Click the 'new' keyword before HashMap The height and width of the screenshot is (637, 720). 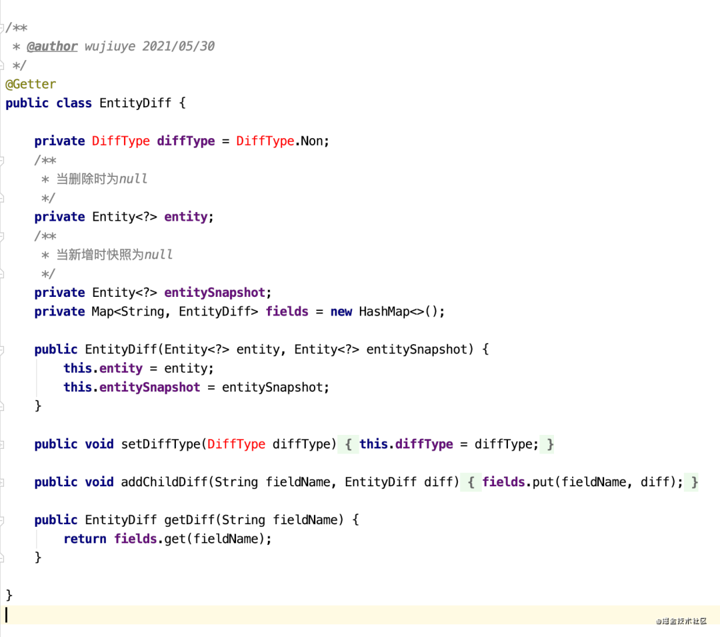[341, 311]
